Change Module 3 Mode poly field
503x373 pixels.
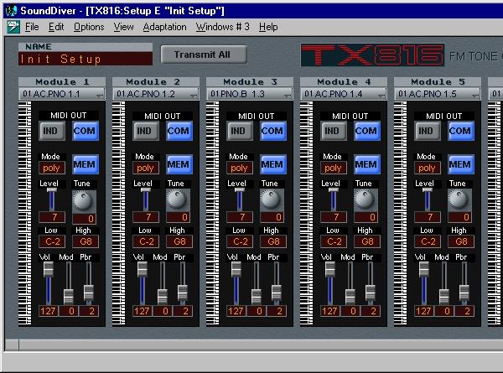point(240,168)
